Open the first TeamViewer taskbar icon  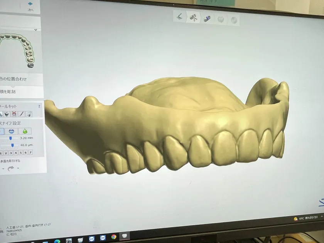[91, 239]
